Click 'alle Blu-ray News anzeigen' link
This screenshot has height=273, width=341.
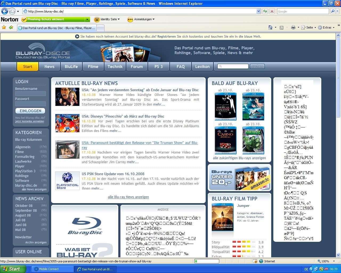click(128, 197)
